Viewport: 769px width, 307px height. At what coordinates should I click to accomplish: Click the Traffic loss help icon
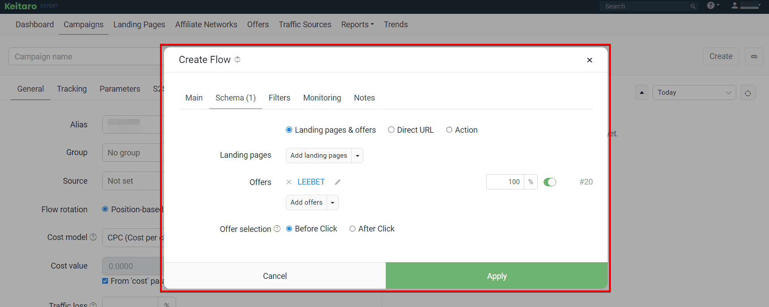coord(93,305)
